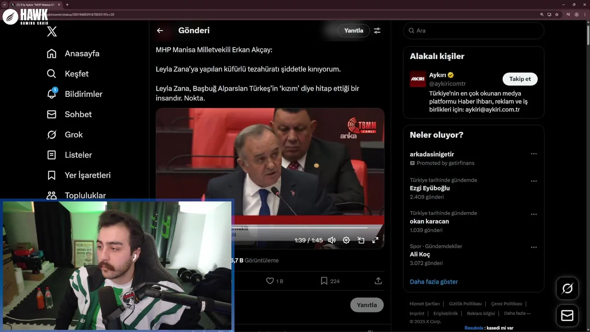Enable picture-in-picture for the video
The image size is (590, 332).
361,240
